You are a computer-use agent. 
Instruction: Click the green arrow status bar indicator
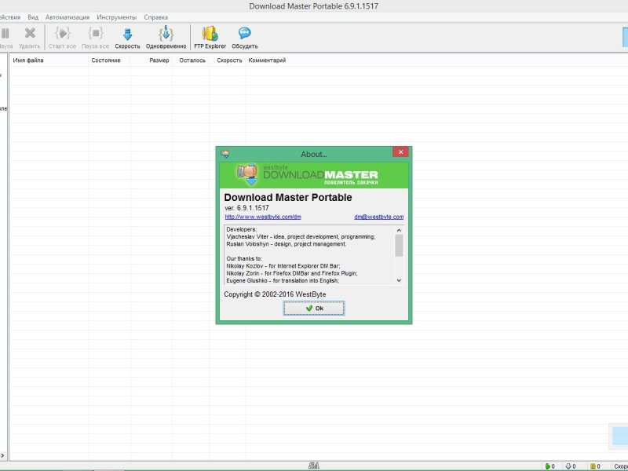click(547, 466)
